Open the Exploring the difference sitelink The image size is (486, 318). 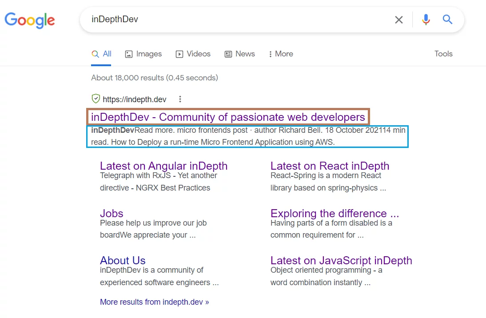[x=335, y=213]
